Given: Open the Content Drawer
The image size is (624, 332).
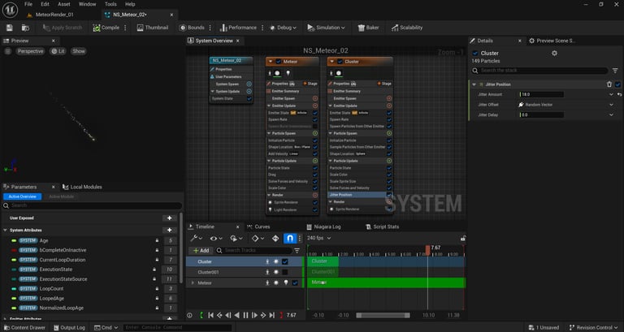Looking at the screenshot, I should [24, 327].
